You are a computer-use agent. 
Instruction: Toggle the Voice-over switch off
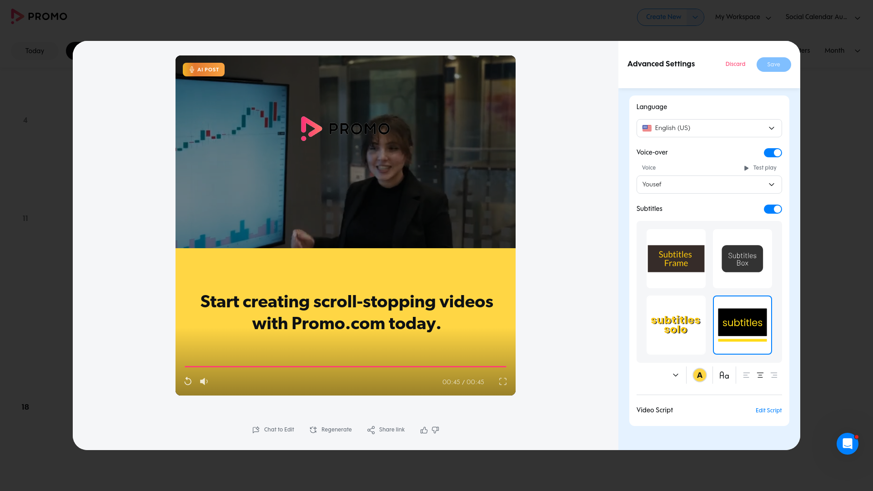pos(773,153)
